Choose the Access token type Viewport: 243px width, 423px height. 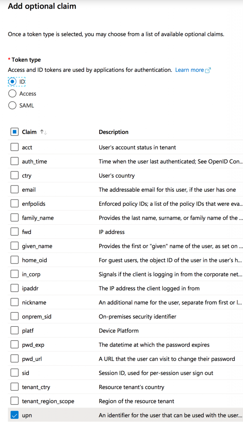tap(12, 94)
